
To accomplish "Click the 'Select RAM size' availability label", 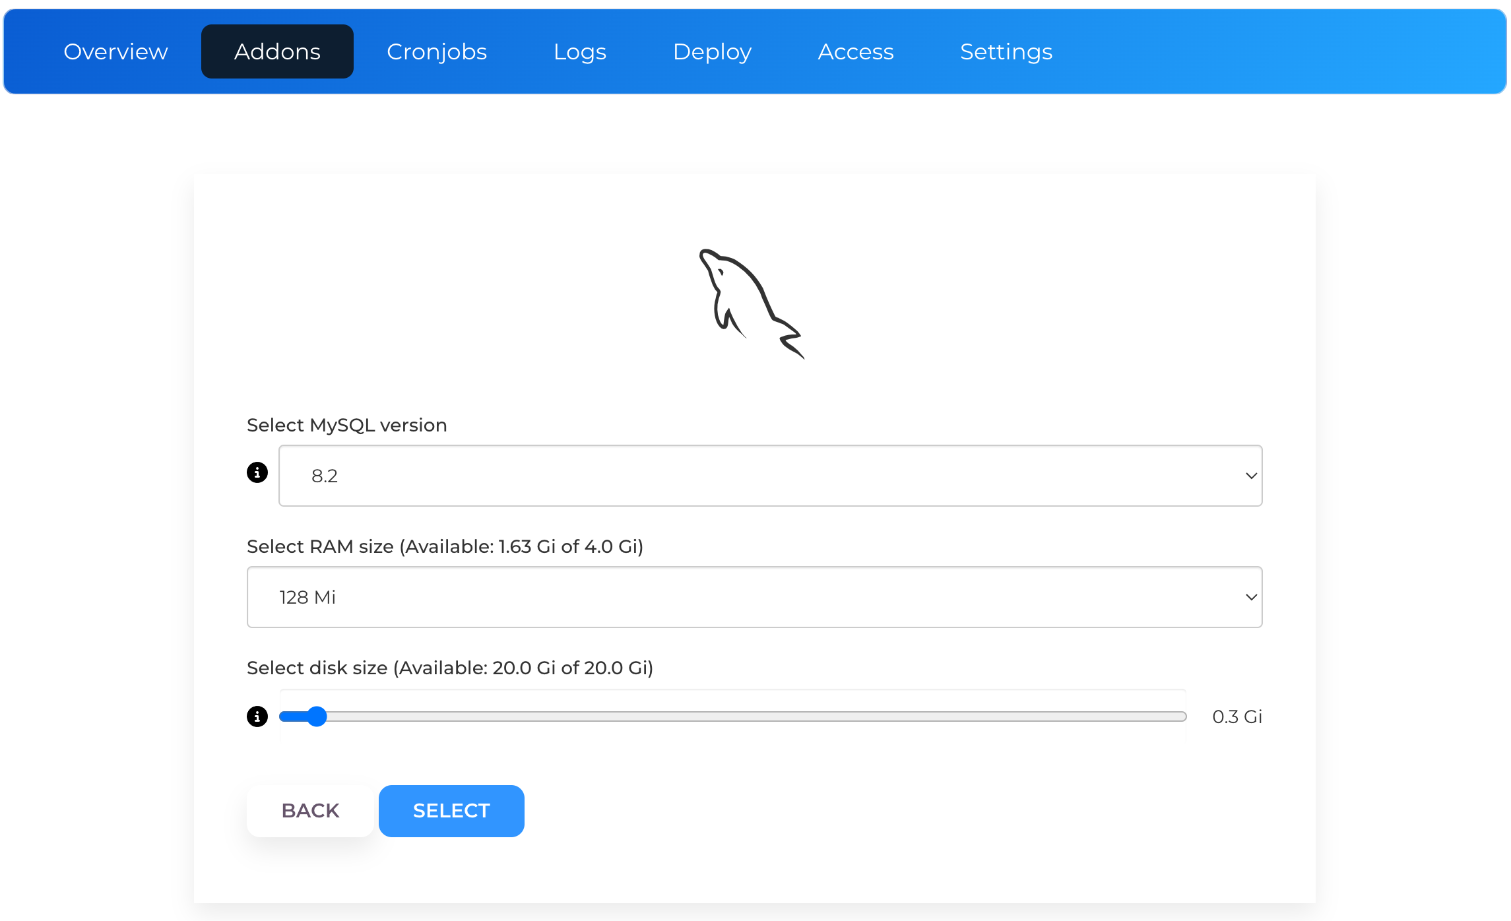I will pyautogui.click(x=445, y=547).
